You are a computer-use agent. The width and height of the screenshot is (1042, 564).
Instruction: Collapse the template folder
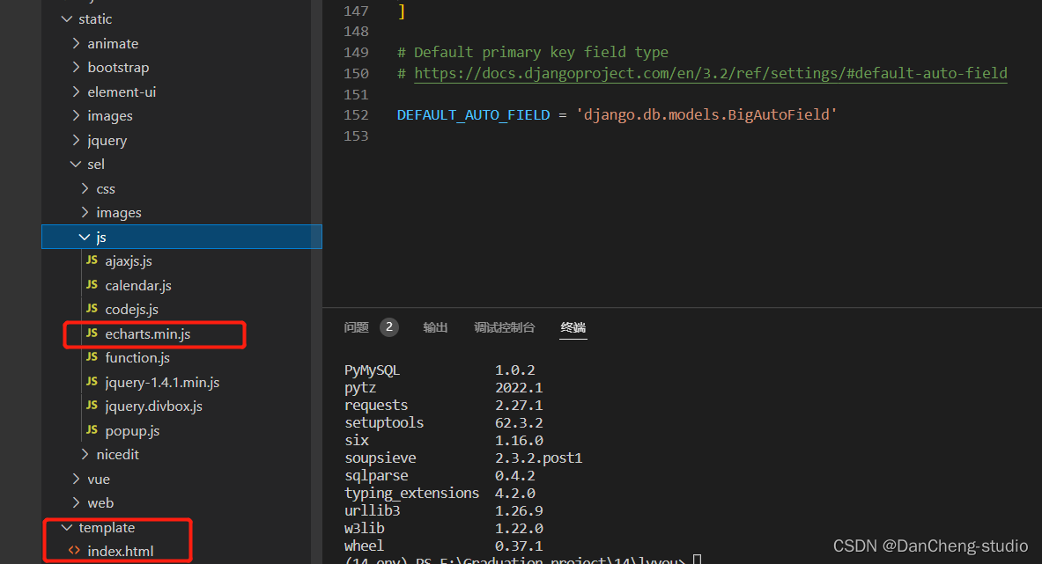pos(66,528)
